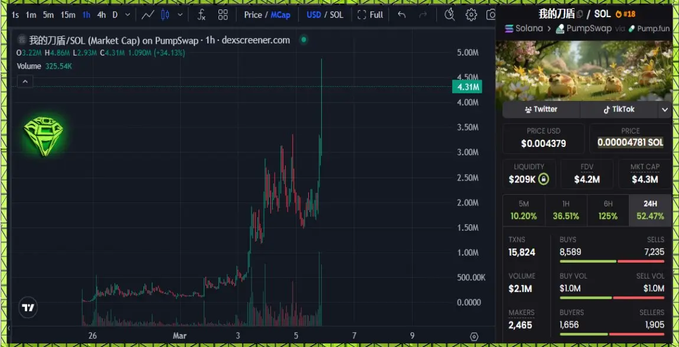
Task: Select the 6H stats tab
Action: pyautogui.click(x=608, y=210)
